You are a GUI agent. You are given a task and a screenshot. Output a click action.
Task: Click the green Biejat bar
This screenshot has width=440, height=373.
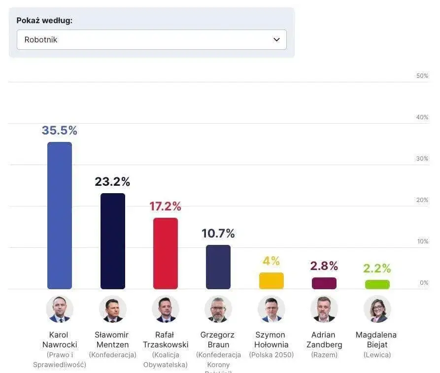click(x=377, y=284)
